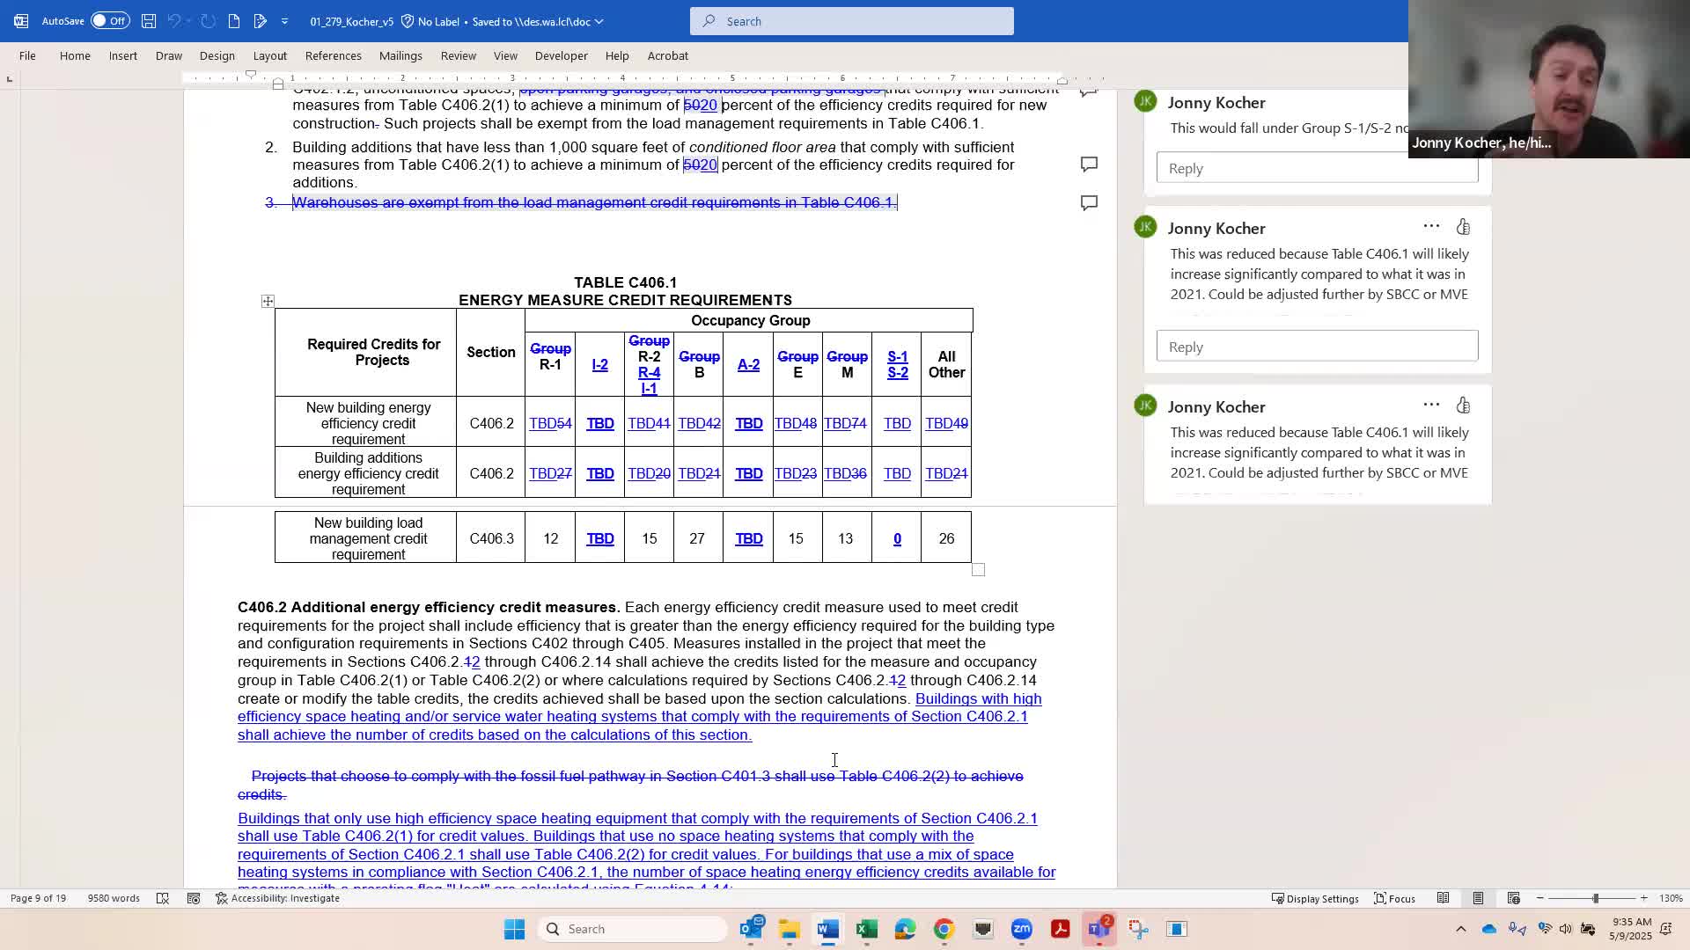Click the New blank document icon

(234, 21)
